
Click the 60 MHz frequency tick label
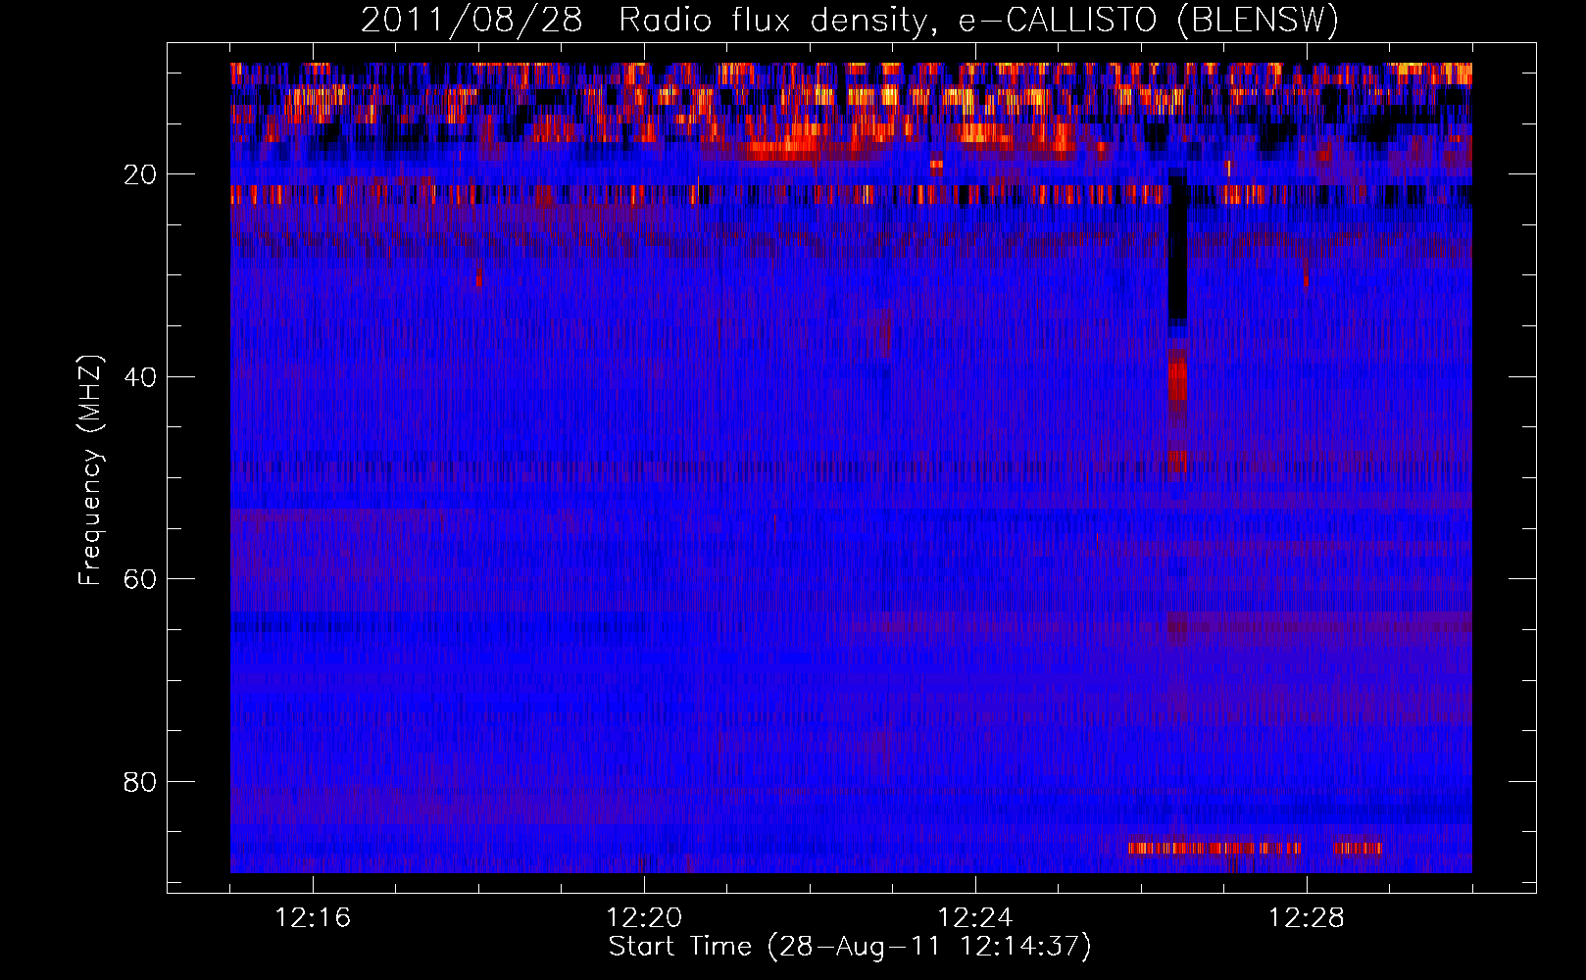tap(141, 579)
